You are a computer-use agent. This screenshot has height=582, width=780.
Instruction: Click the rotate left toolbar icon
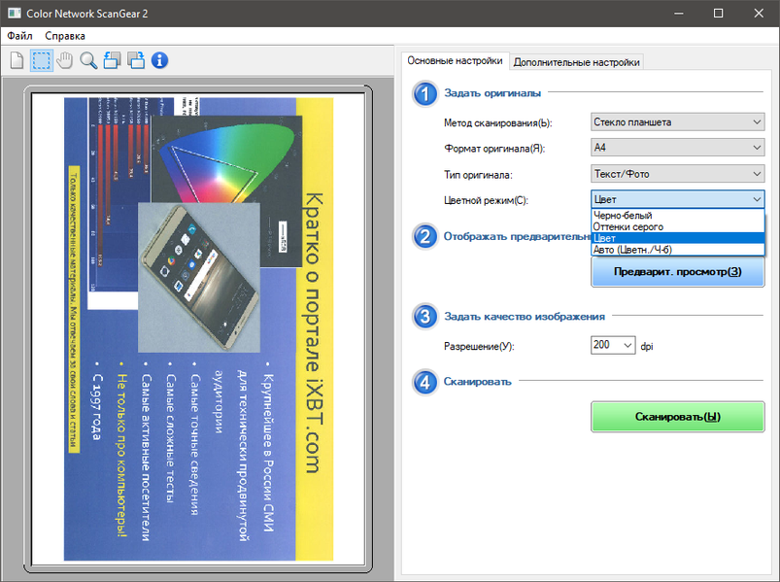pos(112,60)
